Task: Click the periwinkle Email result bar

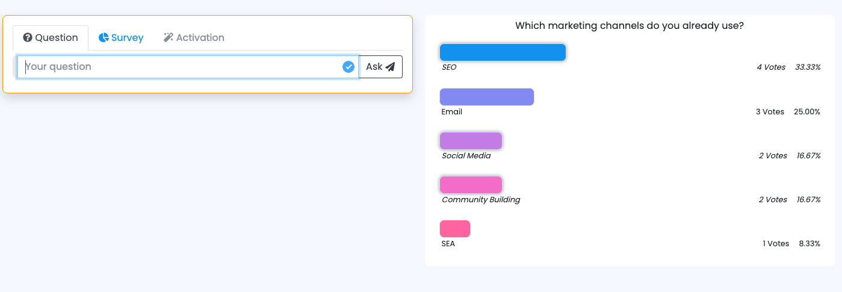Action: (x=487, y=97)
